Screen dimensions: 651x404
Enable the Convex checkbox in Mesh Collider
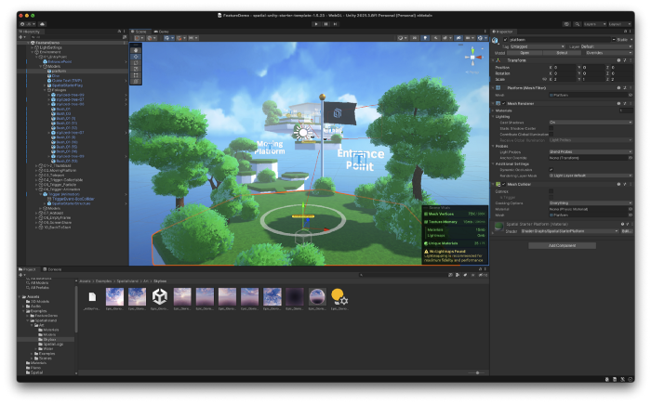pyautogui.click(x=551, y=191)
